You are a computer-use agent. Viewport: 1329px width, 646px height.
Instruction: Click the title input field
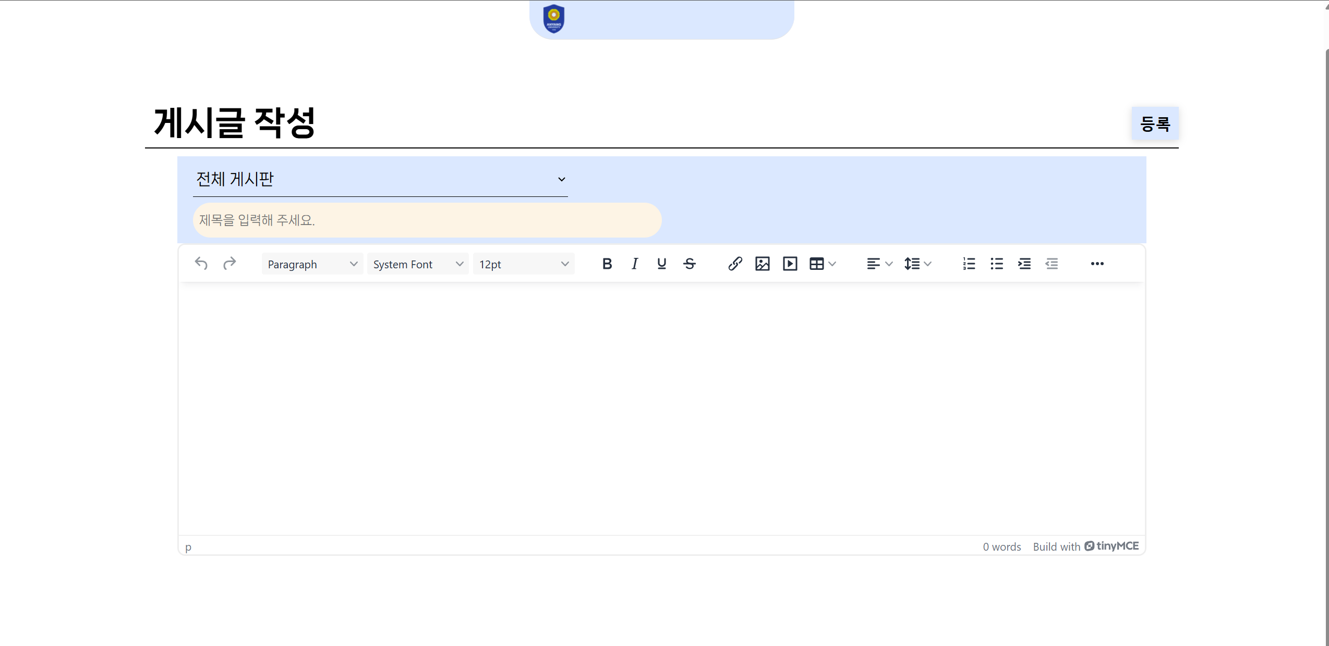(427, 220)
